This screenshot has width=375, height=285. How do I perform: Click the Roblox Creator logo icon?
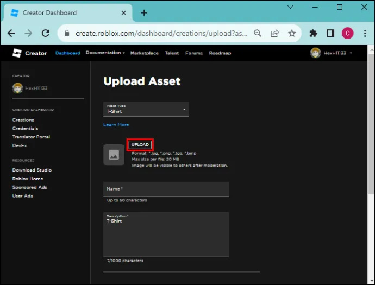(x=17, y=53)
